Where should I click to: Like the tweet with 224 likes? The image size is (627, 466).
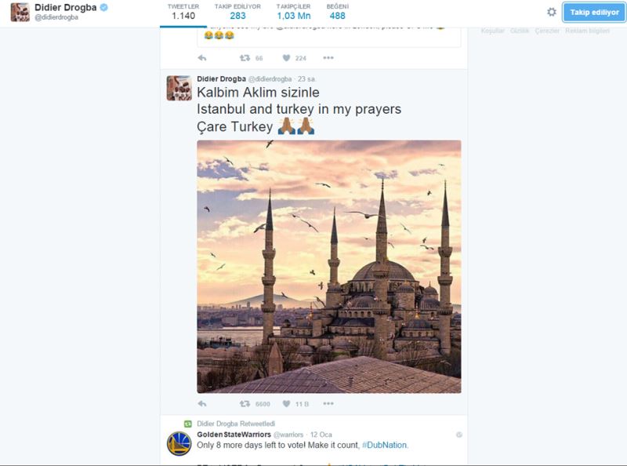286,57
